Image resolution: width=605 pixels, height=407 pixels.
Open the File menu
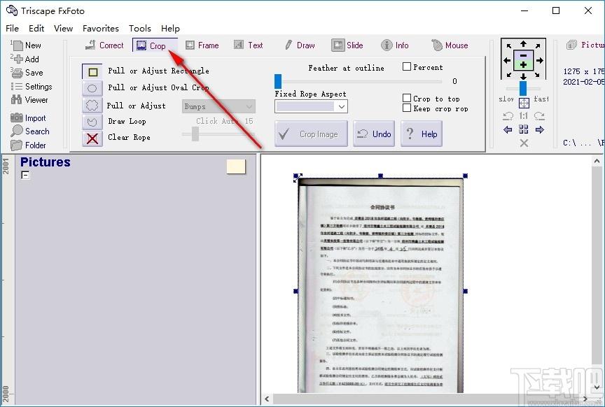point(12,28)
